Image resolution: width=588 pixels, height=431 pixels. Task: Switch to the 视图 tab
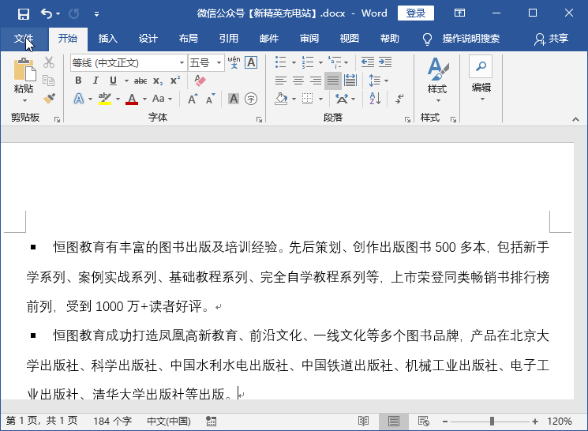[349, 38]
